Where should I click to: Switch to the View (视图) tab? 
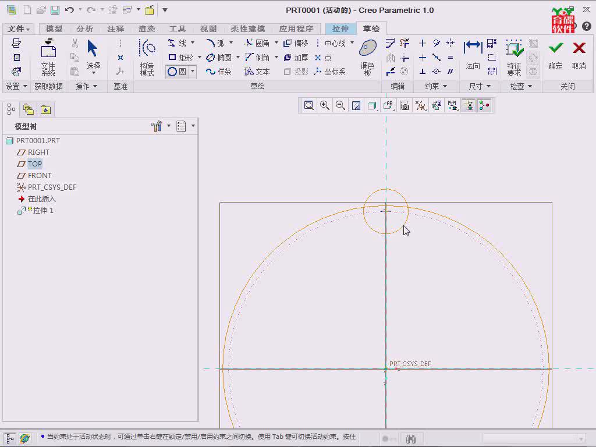(x=208, y=29)
